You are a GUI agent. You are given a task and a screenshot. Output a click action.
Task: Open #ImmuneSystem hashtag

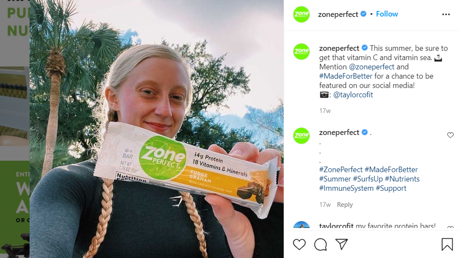coord(346,188)
